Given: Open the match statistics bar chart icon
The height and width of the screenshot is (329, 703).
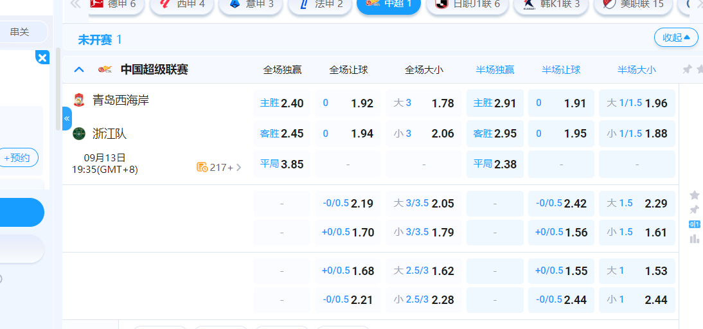Looking at the screenshot, I should pos(695,238).
